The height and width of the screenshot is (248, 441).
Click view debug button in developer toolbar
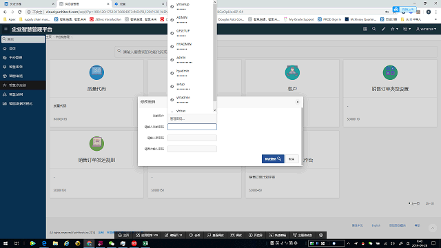pos(216,235)
